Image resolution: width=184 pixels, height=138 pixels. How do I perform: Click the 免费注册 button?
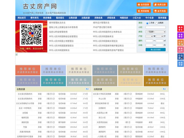click(x=160, y=5)
